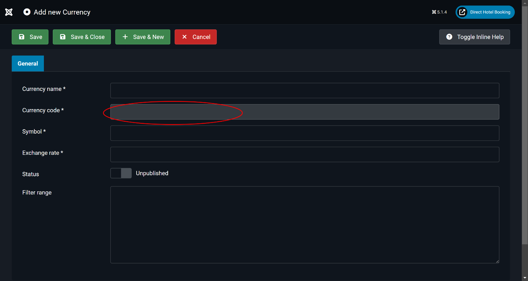This screenshot has height=281, width=528.
Task: Toggle Inline Help with the question mark button
Action: point(474,37)
